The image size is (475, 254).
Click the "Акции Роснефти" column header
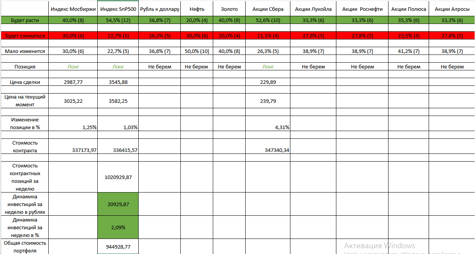pos(362,9)
